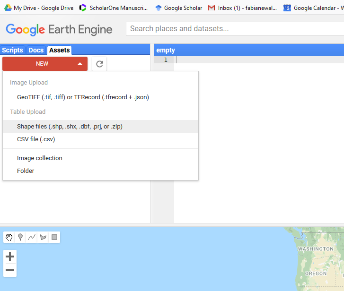Select the draw polygon shape tool
This screenshot has width=344, height=291.
tap(43, 237)
